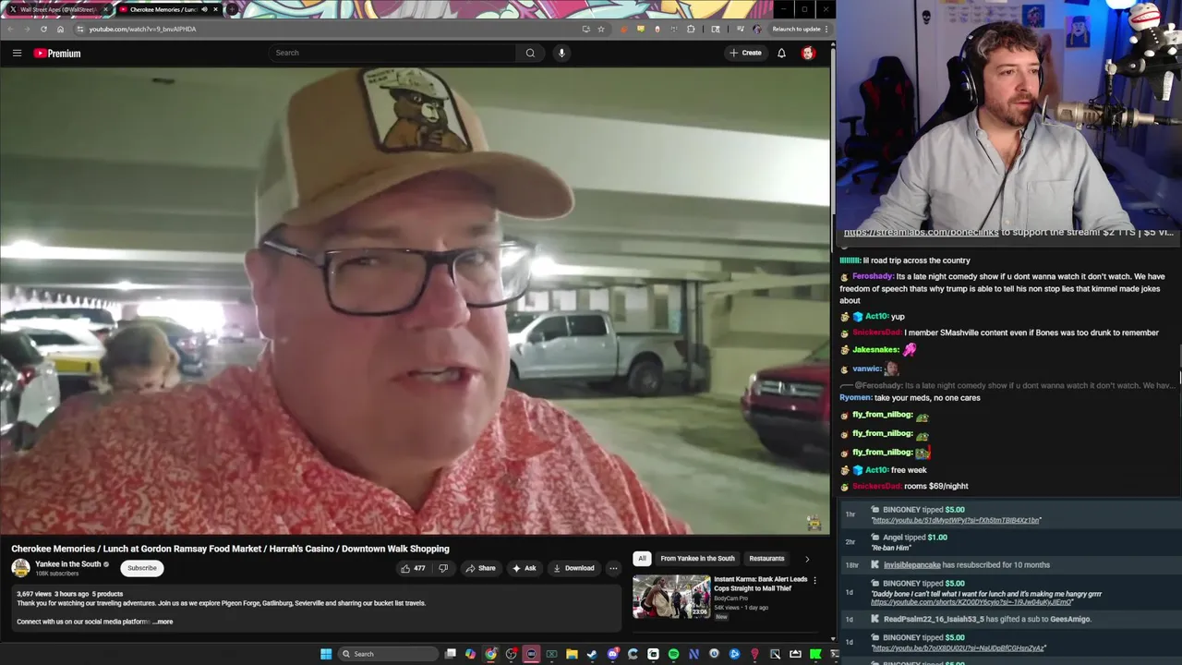Open BINGONEY's youtube.com/shorts link
This screenshot has width=1182, height=665.
tap(972, 602)
